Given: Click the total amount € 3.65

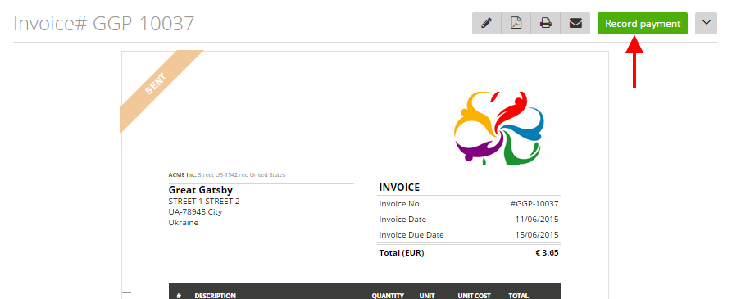Looking at the screenshot, I should 547,252.
